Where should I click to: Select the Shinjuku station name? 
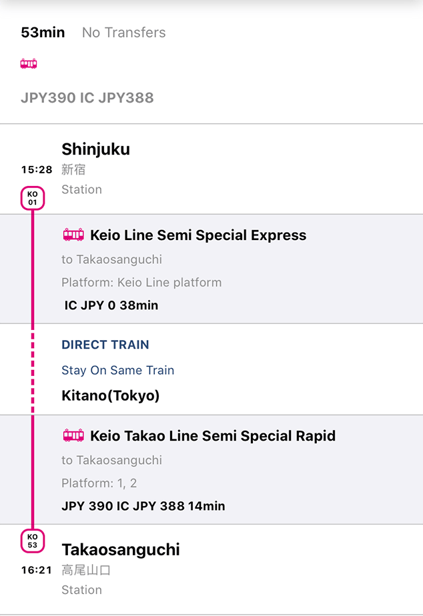point(95,149)
